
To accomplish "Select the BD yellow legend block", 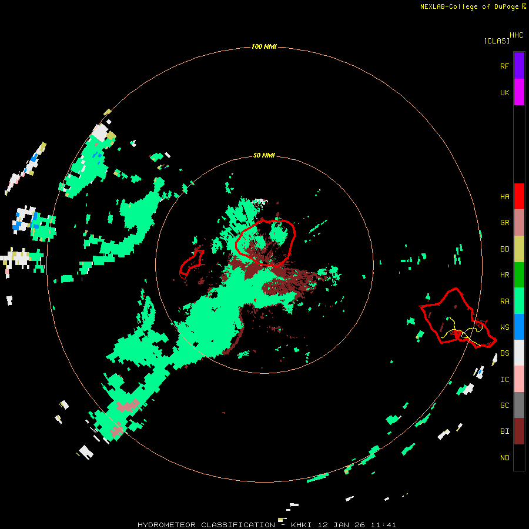I will pos(519,249).
